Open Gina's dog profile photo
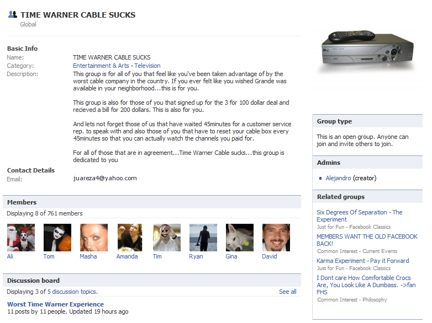Image resolution: width=432 pixels, height=323 pixels. tap(239, 238)
